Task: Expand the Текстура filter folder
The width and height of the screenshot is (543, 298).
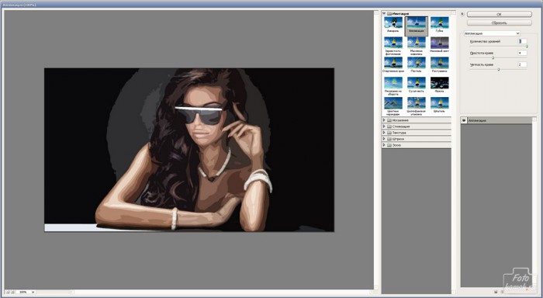Action: point(384,133)
